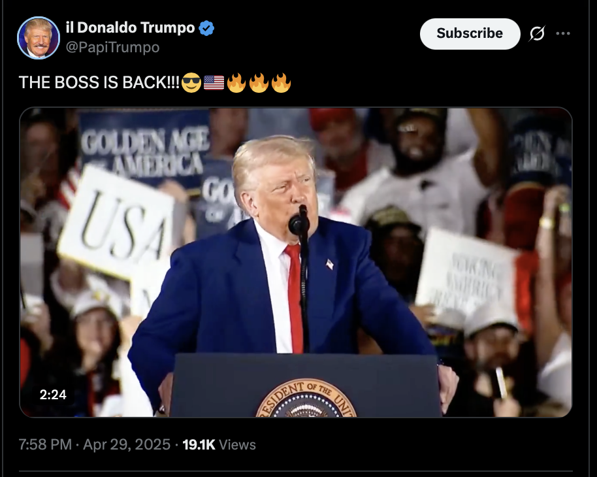The width and height of the screenshot is (597, 477).
Task: Open il Donaldo Trumpo display name
Action: (130, 27)
